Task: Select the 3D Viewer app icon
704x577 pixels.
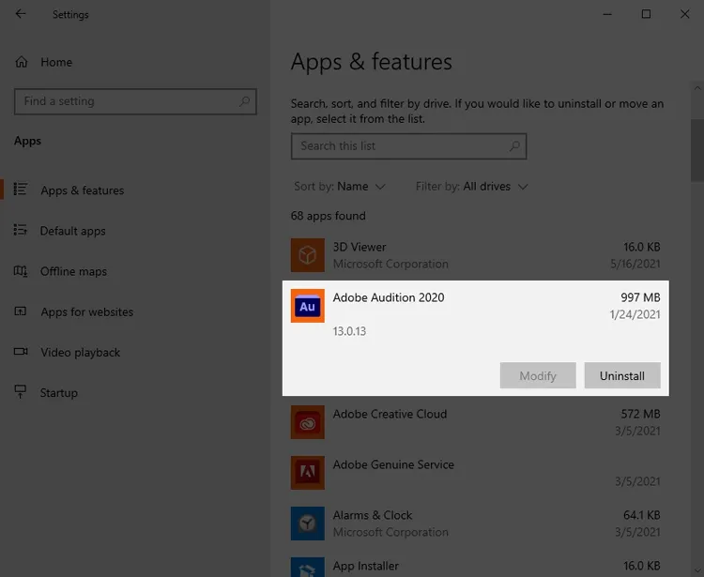Action: [308, 255]
